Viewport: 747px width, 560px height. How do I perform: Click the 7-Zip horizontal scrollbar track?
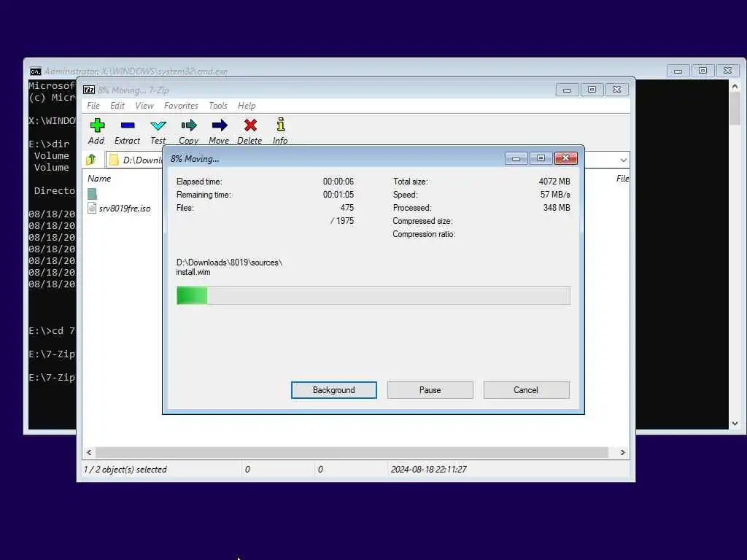[352, 452]
